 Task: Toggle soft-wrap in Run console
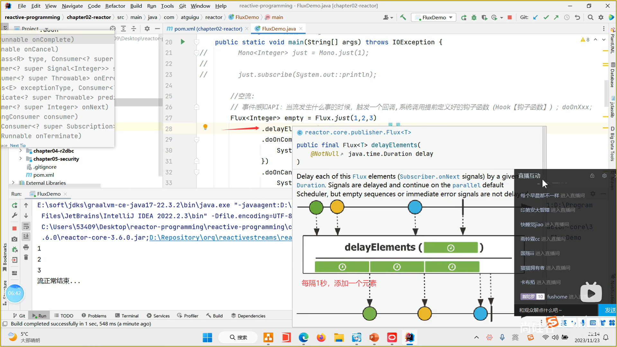[26, 226]
